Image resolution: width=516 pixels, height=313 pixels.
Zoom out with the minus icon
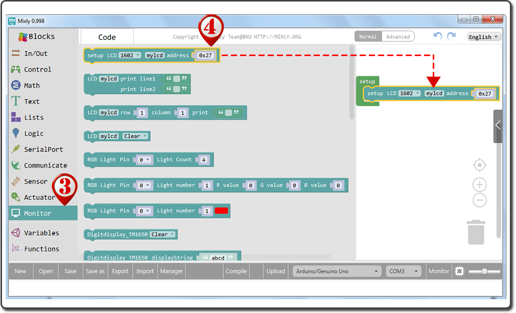[x=480, y=200]
